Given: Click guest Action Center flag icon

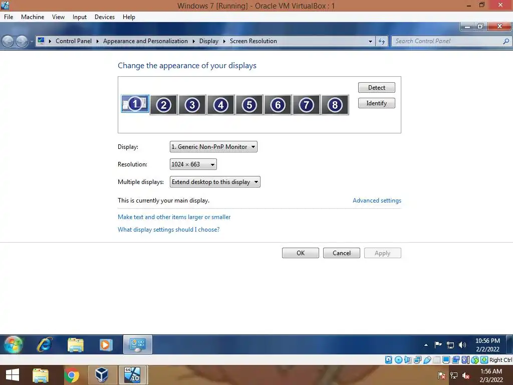Looking at the screenshot, I should tap(438, 345).
